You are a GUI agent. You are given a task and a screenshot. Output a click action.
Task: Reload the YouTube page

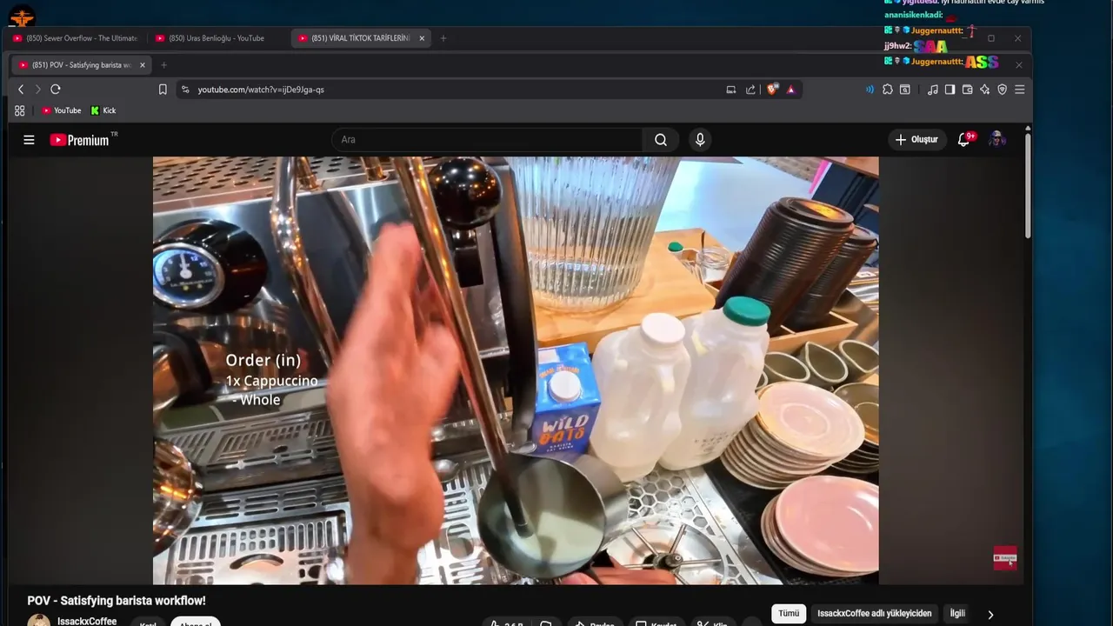click(56, 90)
